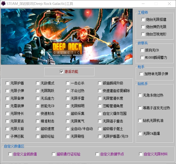This screenshot has width=176, height=164.
Task: Check 无需装弹 box
Action: coord(7,106)
